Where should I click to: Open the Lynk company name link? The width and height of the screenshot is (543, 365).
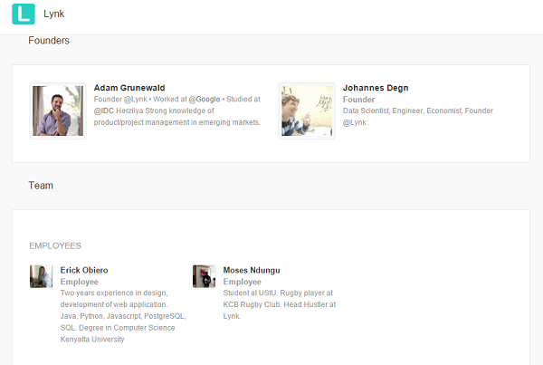point(53,14)
